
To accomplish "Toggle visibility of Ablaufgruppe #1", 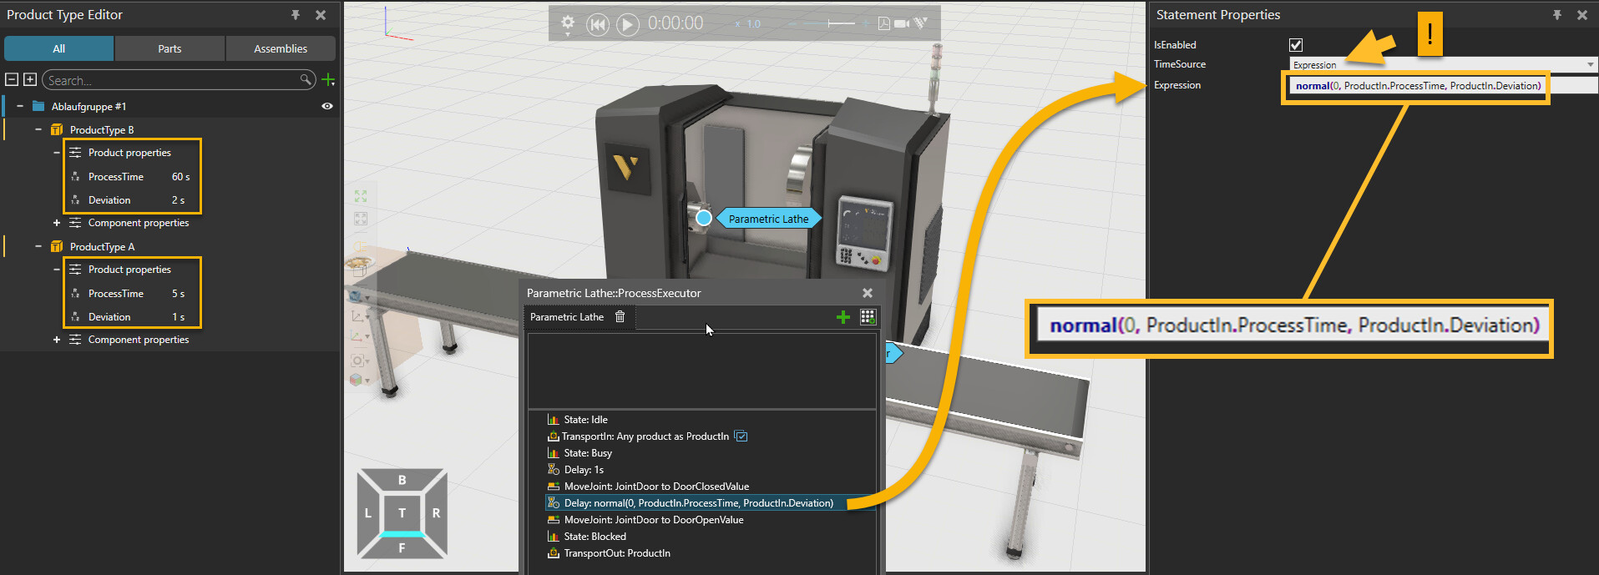I will (x=327, y=106).
